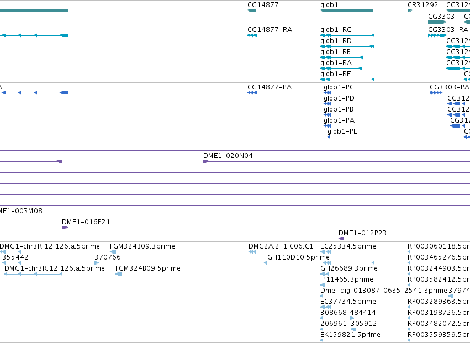This screenshot has width=470, height=343.
Task: Open the IP11465.3prime EST label
Action: click(x=347, y=279)
